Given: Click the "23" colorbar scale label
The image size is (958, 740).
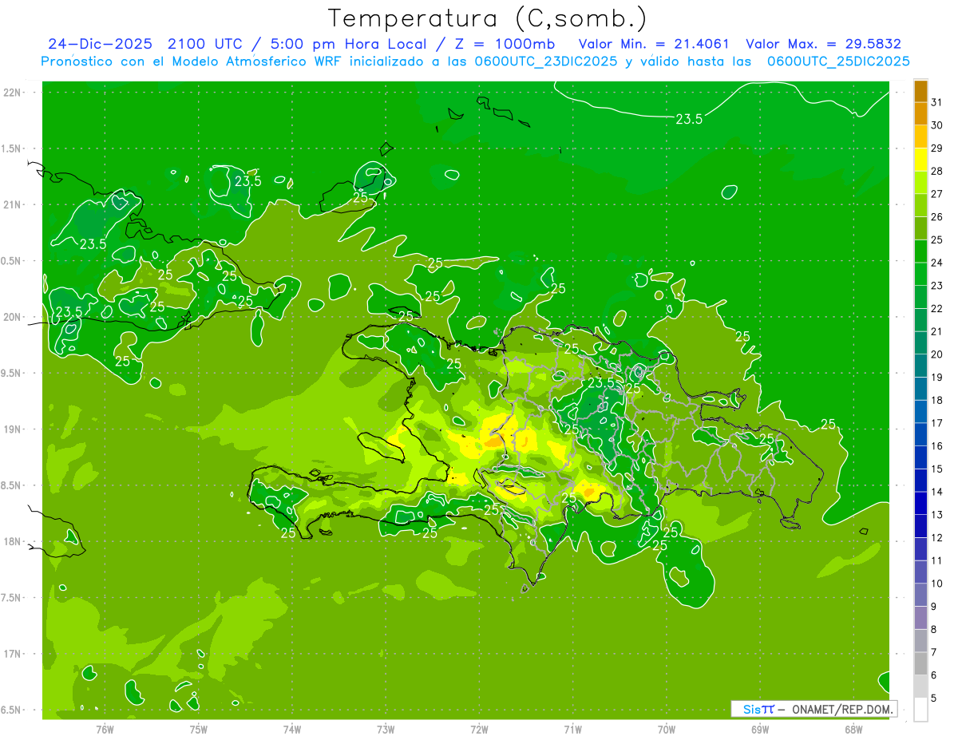Looking at the screenshot, I should pos(936,286).
